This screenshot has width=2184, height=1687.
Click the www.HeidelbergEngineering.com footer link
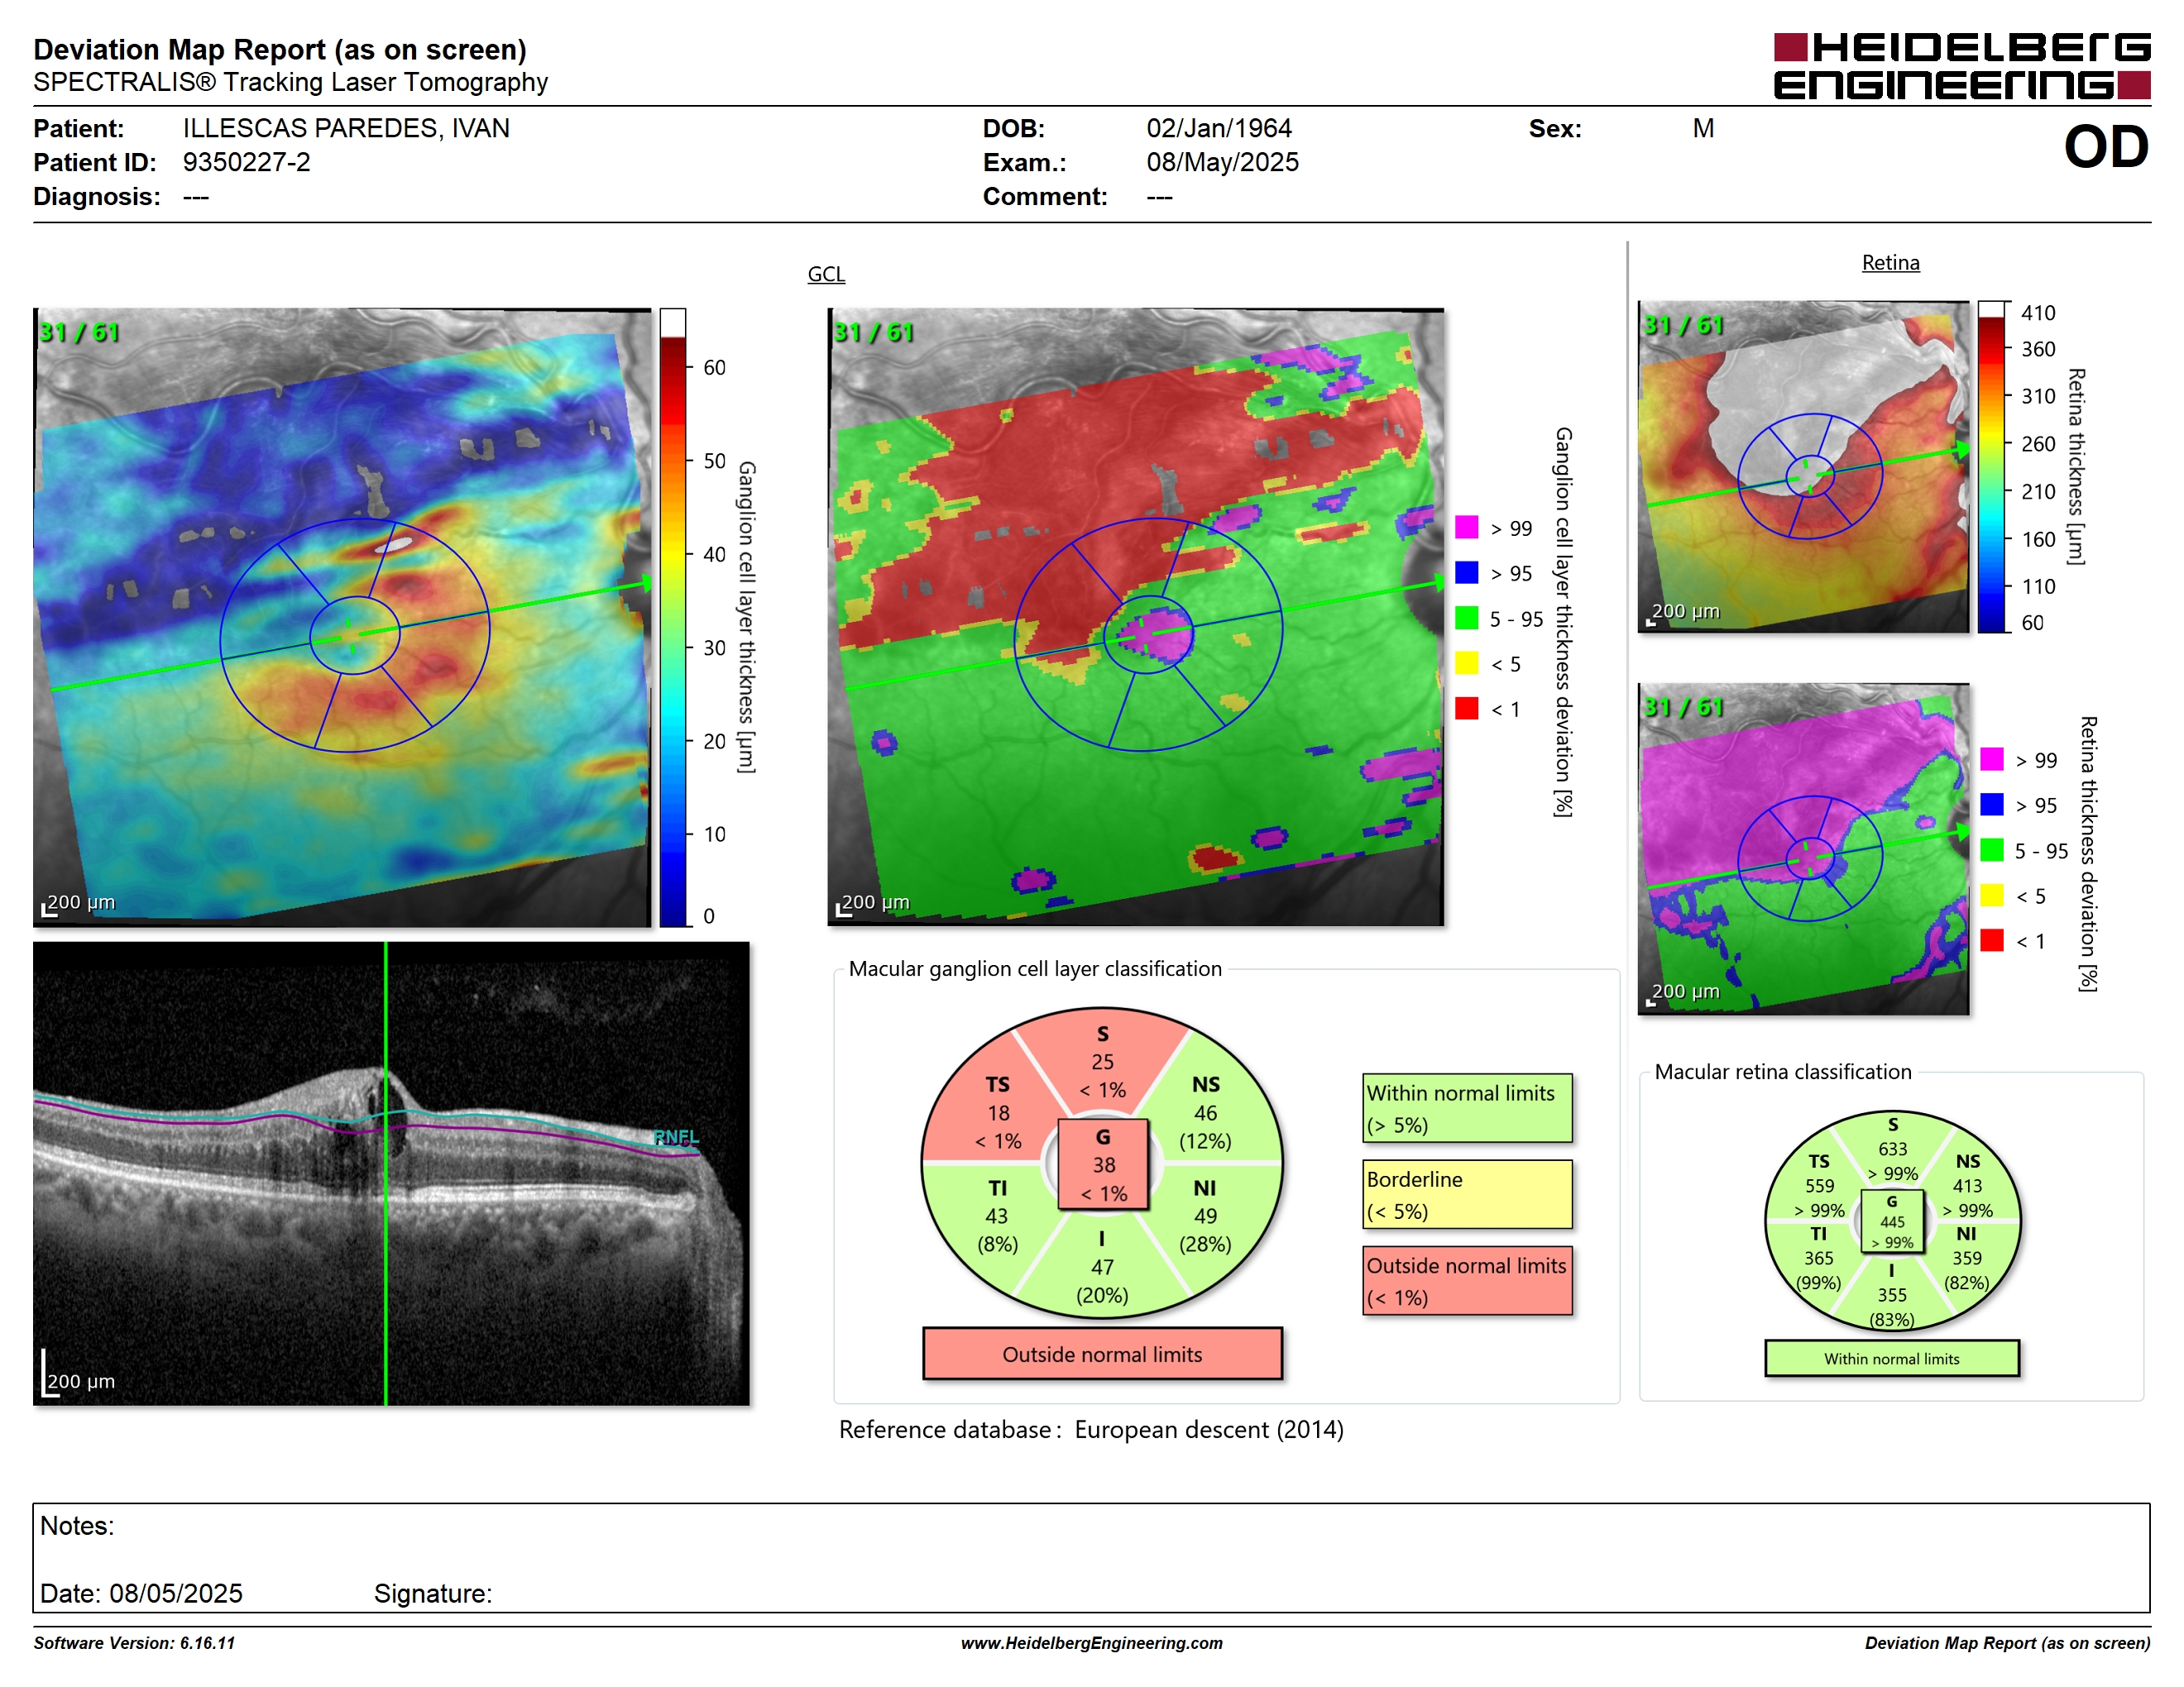click(x=1092, y=1643)
